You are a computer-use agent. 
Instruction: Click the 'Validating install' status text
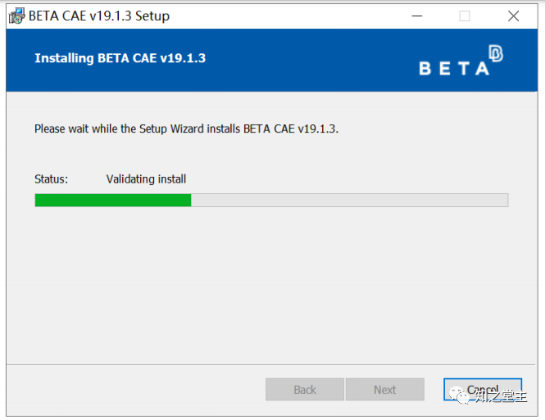click(146, 179)
